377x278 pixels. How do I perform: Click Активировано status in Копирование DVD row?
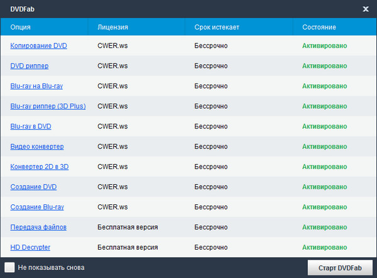pyautogui.click(x=324, y=46)
